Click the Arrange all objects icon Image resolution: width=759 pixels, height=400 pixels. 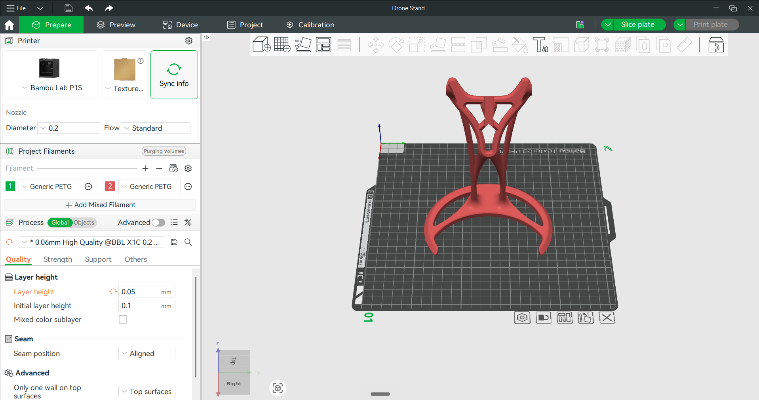[323, 44]
